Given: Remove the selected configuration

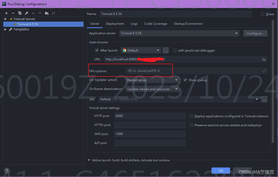Looking at the screenshot, I should tap(13, 13).
